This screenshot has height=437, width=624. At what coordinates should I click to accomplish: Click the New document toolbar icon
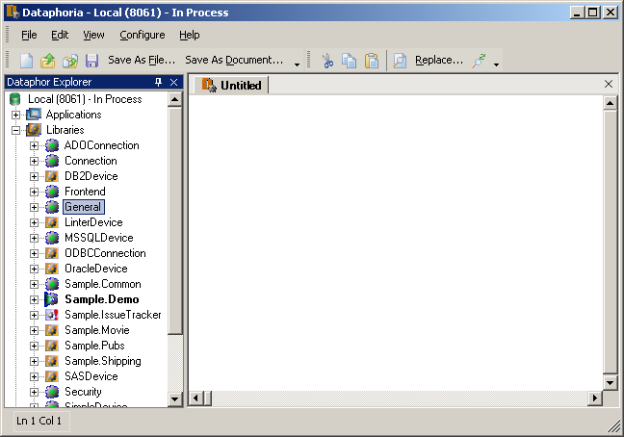pyautogui.click(x=27, y=61)
